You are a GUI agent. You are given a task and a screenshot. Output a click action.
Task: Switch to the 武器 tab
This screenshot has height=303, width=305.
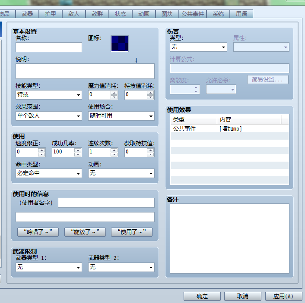click(27, 14)
